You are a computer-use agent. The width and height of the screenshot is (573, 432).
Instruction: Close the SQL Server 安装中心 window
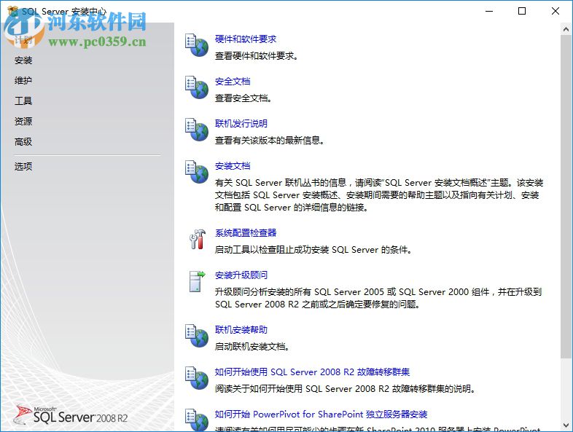point(556,12)
